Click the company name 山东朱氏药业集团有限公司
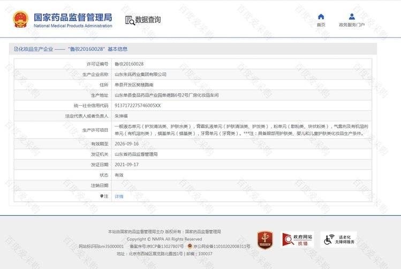The width and height of the screenshot is (401, 269). click(140, 74)
